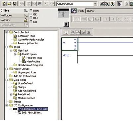Open the GN206AddOn dropdown arrow

coord(95,4)
